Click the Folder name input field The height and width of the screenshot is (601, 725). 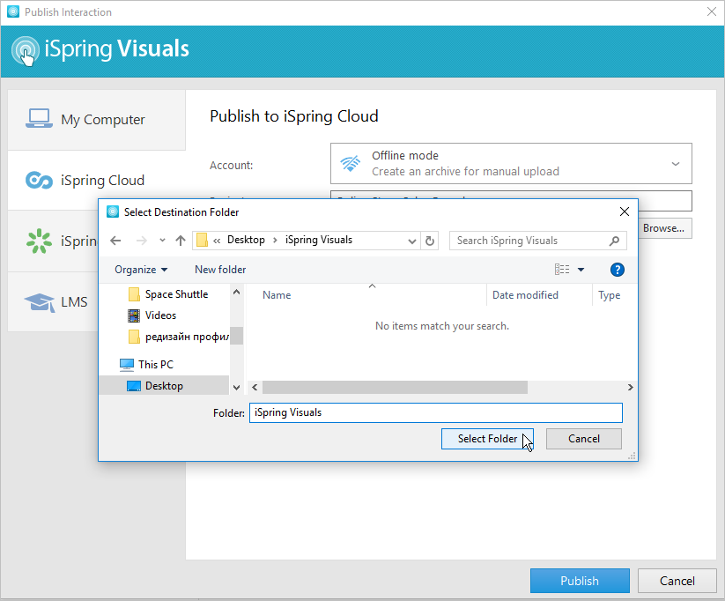coord(435,412)
